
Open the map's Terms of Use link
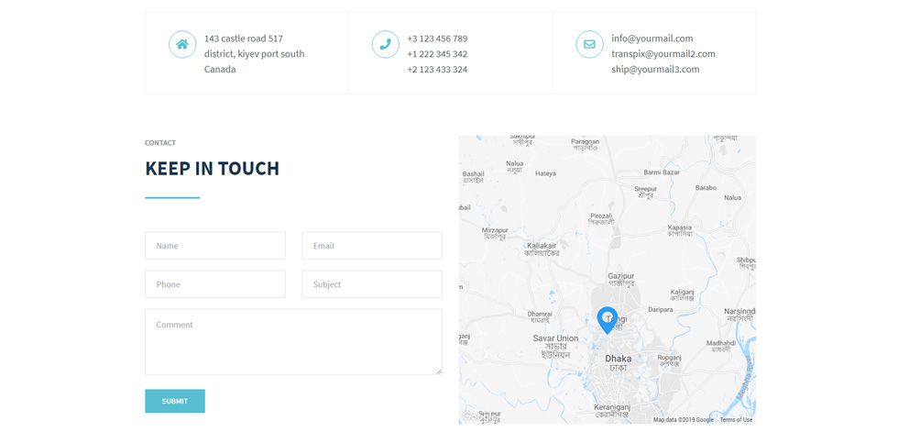736,420
